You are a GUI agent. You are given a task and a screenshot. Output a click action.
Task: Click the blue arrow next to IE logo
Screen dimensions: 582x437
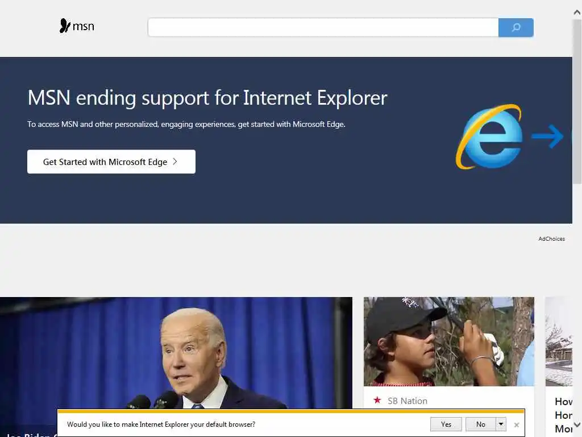point(547,137)
